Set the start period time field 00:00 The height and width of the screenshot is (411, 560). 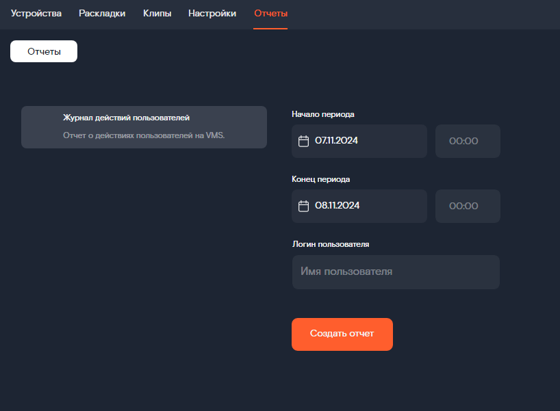click(467, 142)
